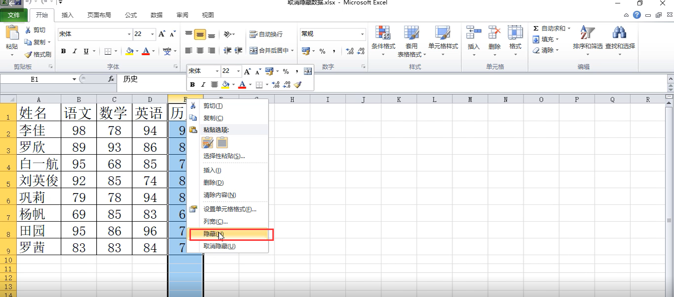Image resolution: width=674 pixels, height=297 pixels.
Task: Click the phonetic guide (wén) icon
Action: pos(166,51)
